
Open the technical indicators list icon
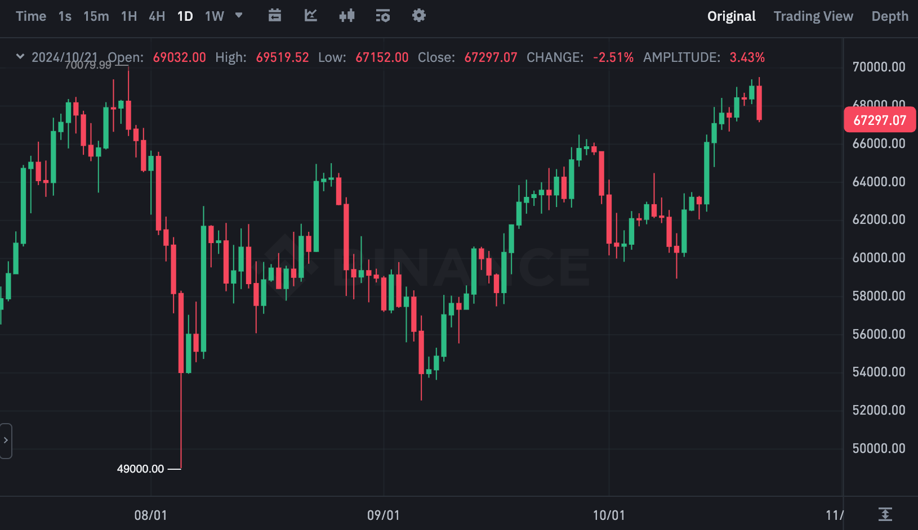coord(383,16)
